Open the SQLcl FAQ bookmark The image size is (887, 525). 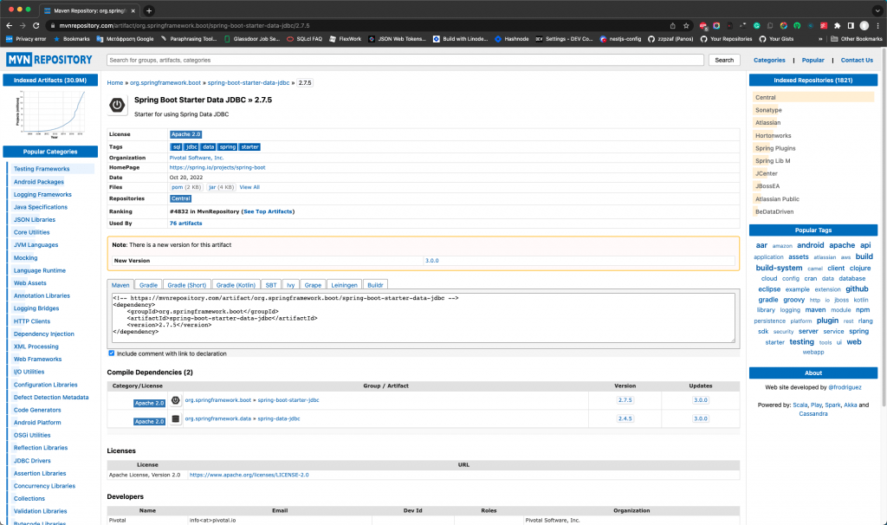304,39
